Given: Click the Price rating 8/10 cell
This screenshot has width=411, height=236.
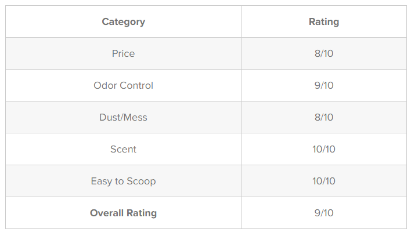Looking at the screenshot, I should click(324, 53).
